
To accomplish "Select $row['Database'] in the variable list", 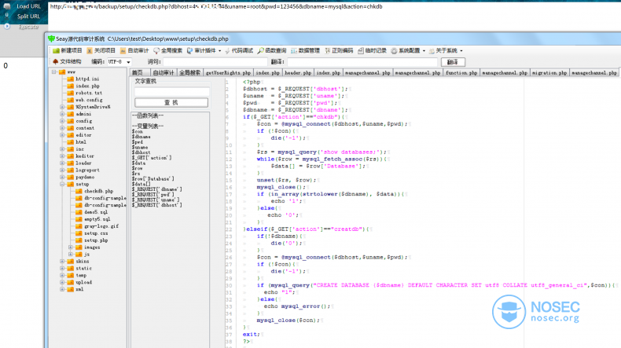I will (152, 178).
